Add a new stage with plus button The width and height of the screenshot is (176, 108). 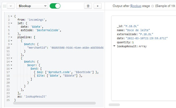pyautogui.click(x=98, y=6)
